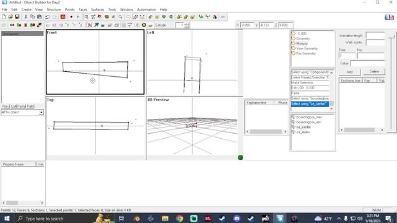The width and height of the screenshot is (397, 223).
Task: Click the red X crossed icon
Action: coord(89,25)
